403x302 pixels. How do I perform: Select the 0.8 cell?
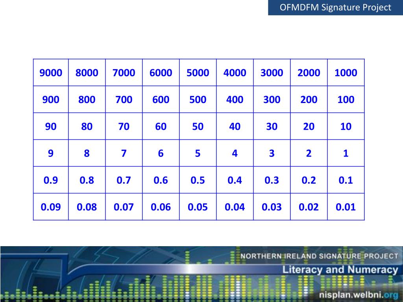click(x=87, y=180)
